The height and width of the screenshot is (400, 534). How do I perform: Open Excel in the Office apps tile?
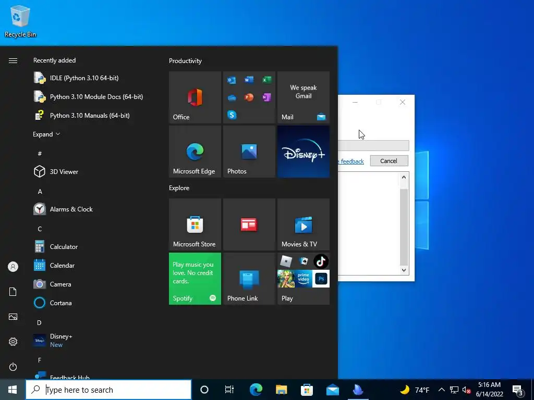266,80
